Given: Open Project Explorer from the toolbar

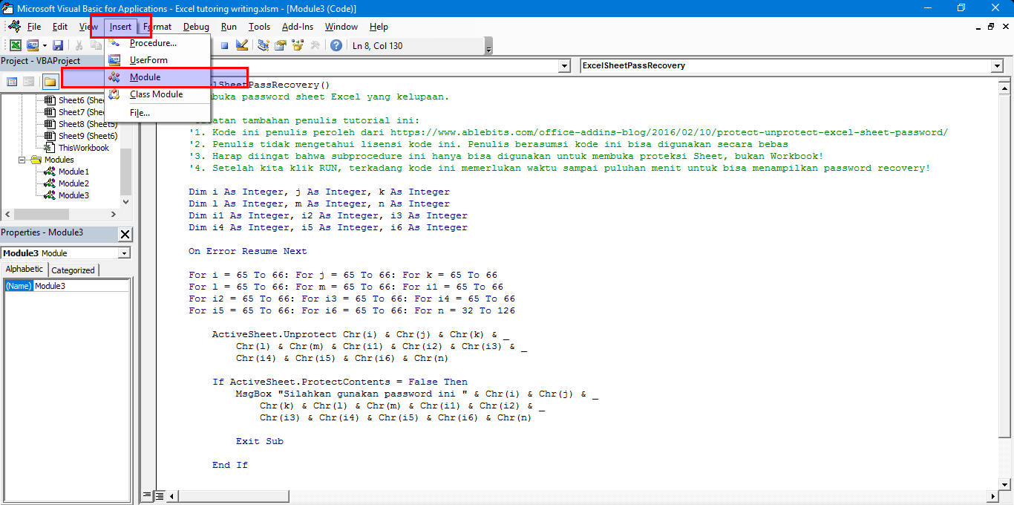Looking at the screenshot, I should [x=264, y=45].
